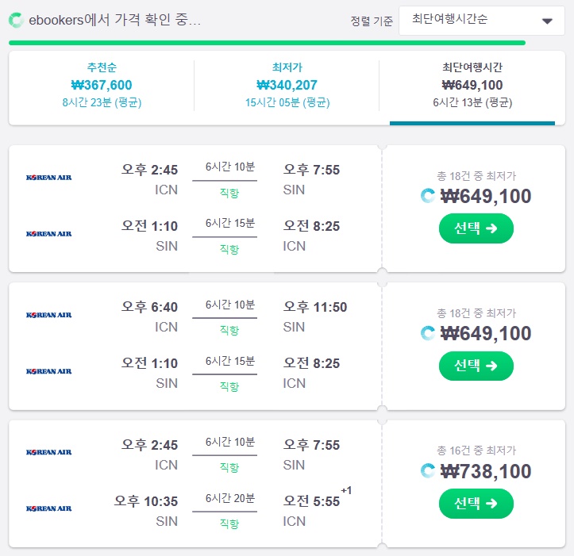Click the 총 16건 중 최저가 label
The height and width of the screenshot is (556, 574).
pyautogui.click(x=476, y=451)
